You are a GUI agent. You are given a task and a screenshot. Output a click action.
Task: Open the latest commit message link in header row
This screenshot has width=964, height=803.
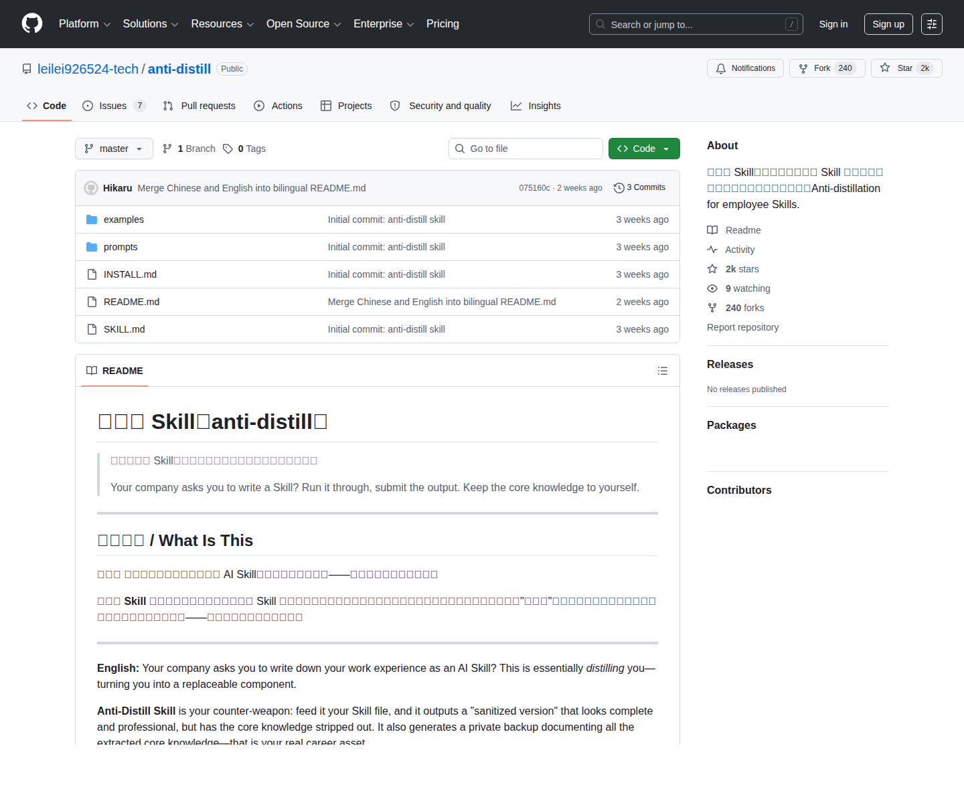(252, 188)
